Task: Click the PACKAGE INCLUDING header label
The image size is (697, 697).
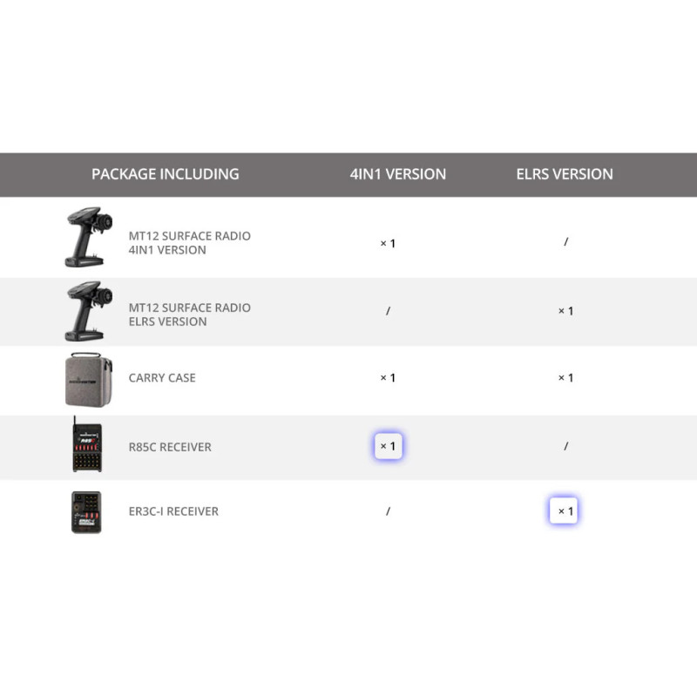Action: pyautogui.click(x=166, y=173)
